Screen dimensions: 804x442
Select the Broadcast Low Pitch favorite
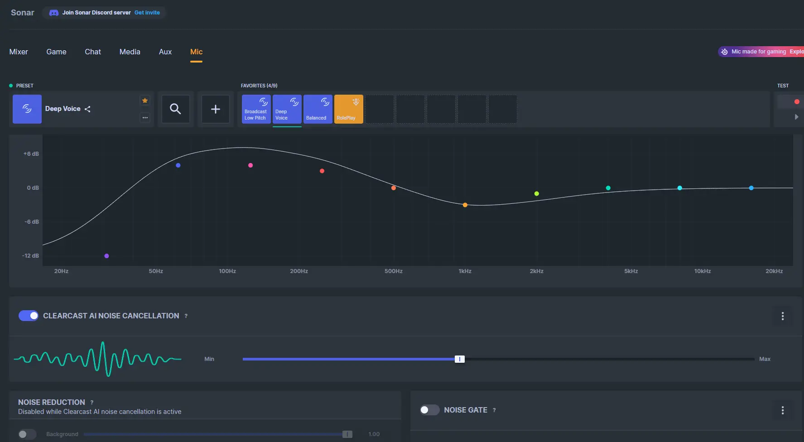[x=256, y=109]
